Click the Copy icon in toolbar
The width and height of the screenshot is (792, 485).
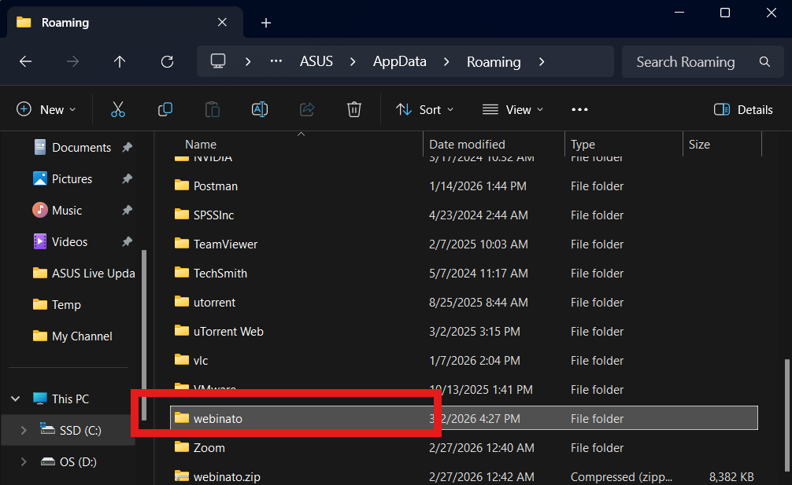tap(165, 109)
